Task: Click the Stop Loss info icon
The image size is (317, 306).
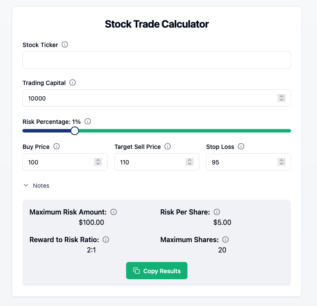Action: coord(241,146)
